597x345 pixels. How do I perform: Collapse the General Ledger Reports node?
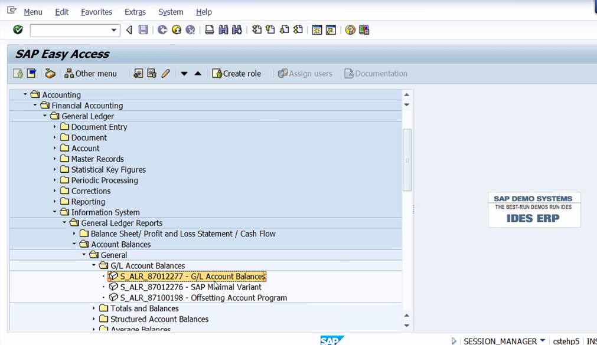click(64, 222)
